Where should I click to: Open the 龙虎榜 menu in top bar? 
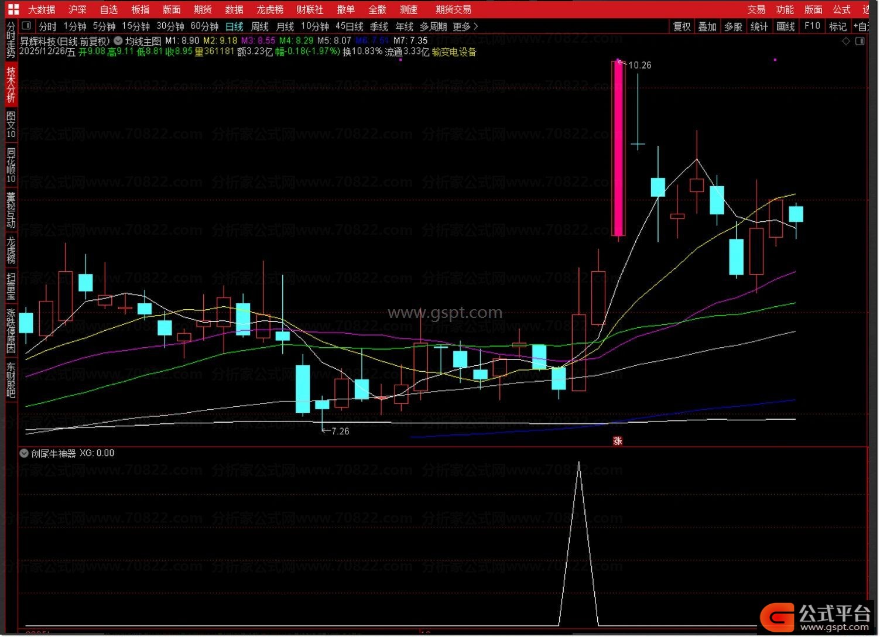coord(269,9)
